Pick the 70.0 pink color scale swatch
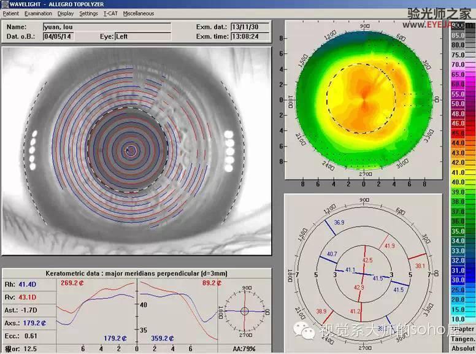The width and height of the screenshot is (476, 354). click(x=463, y=64)
